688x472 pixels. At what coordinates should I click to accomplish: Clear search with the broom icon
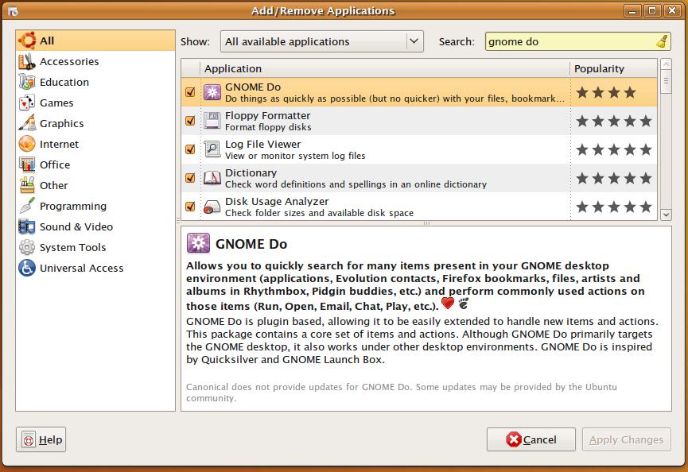pyautogui.click(x=662, y=41)
